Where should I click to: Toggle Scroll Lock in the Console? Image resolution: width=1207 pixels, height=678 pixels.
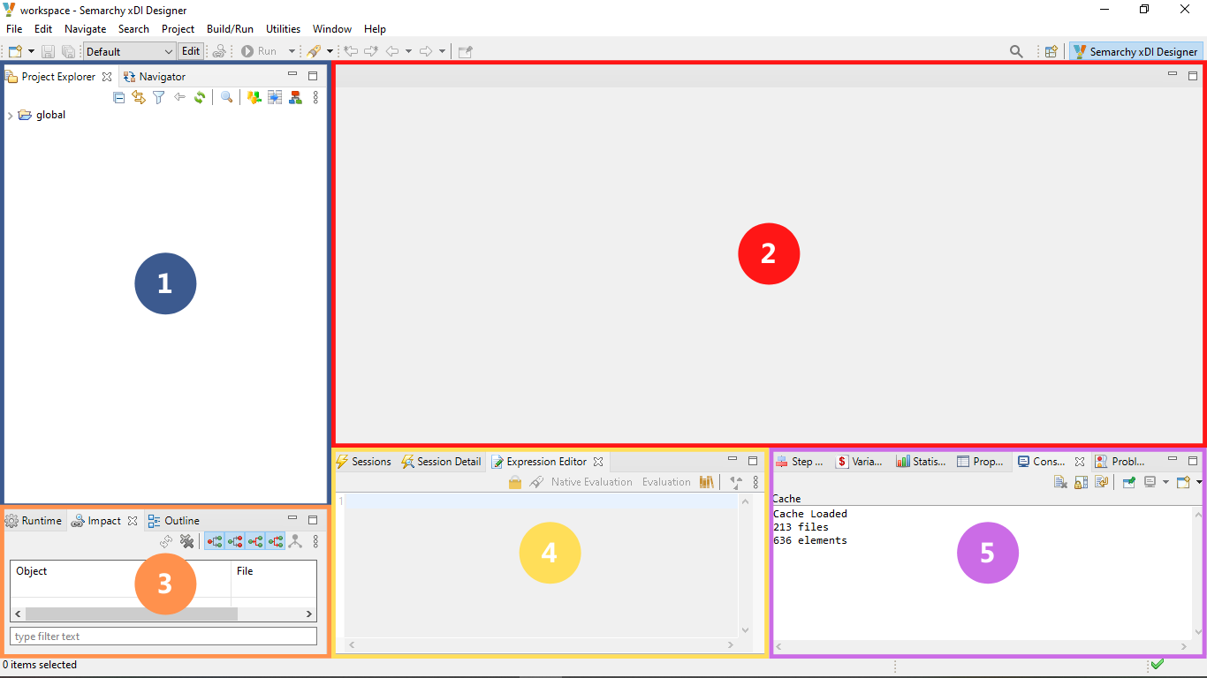pos(1082,482)
